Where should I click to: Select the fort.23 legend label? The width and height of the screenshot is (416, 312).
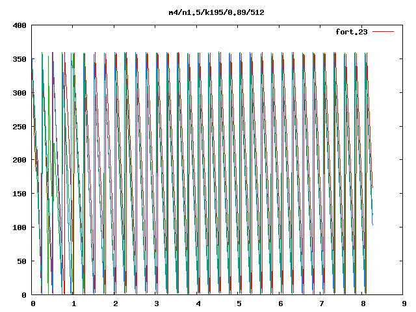coord(352,32)
